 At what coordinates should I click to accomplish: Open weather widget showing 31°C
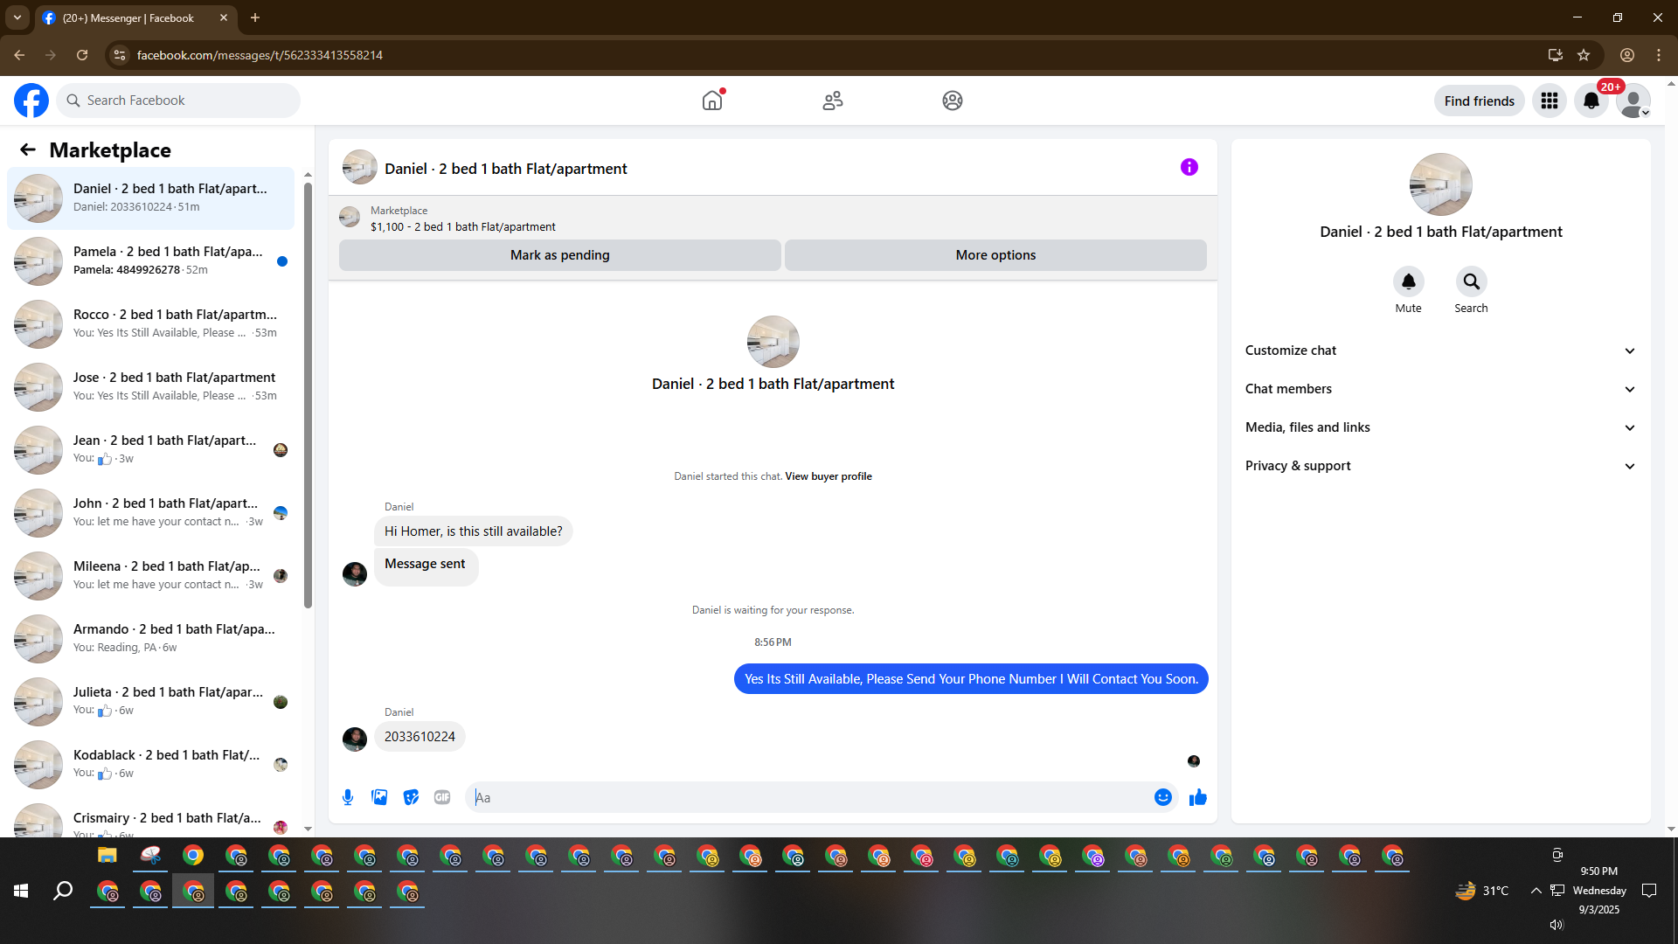click(x=1482, y=891)
